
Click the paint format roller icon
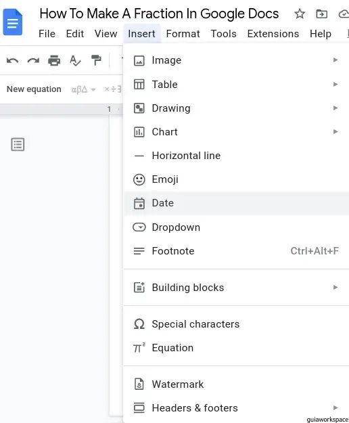tap(96, 60)
